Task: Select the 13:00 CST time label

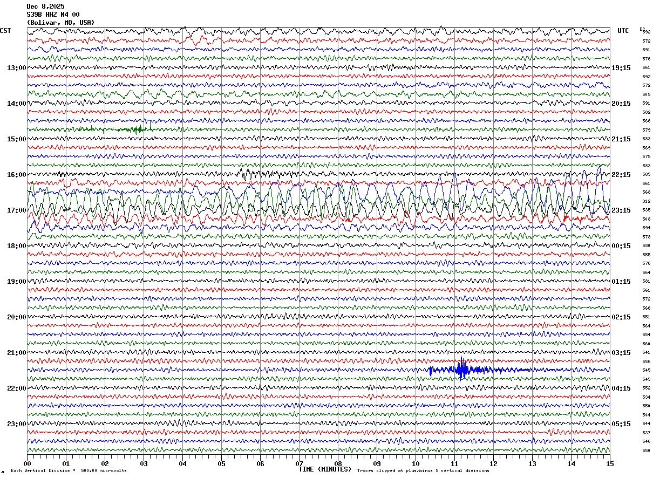Action: (16, 68)
